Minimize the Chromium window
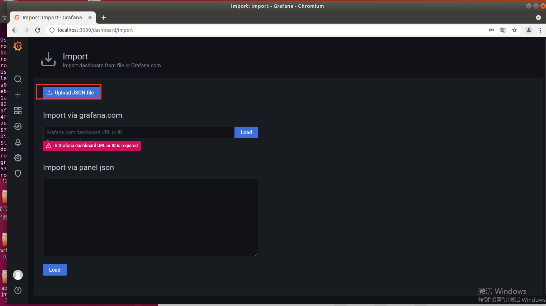Image resolution: width=546 pixels, height=306 pixels. (x=528, y=6)
